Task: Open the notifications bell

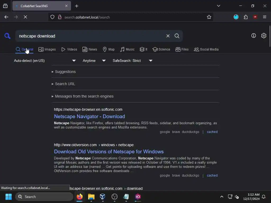Action: tap(264, 197)
